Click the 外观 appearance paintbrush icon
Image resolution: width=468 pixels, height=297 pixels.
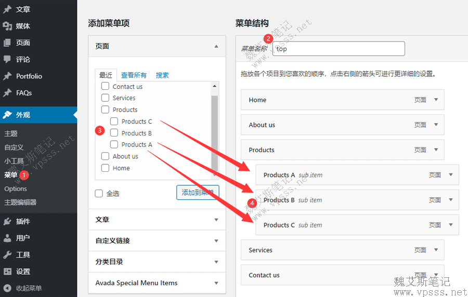click(7, 115)
